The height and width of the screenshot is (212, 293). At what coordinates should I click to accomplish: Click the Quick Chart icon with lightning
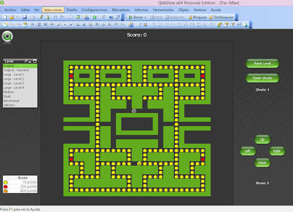(x=86, y=17)
